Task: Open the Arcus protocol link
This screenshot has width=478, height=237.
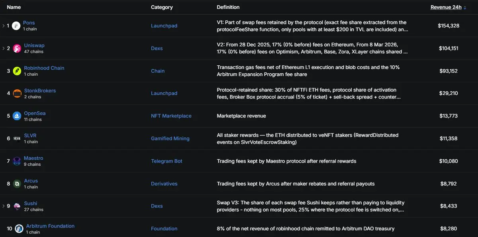Action: point(31,181)
